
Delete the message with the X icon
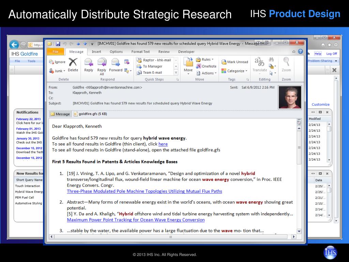click(73, 64)
